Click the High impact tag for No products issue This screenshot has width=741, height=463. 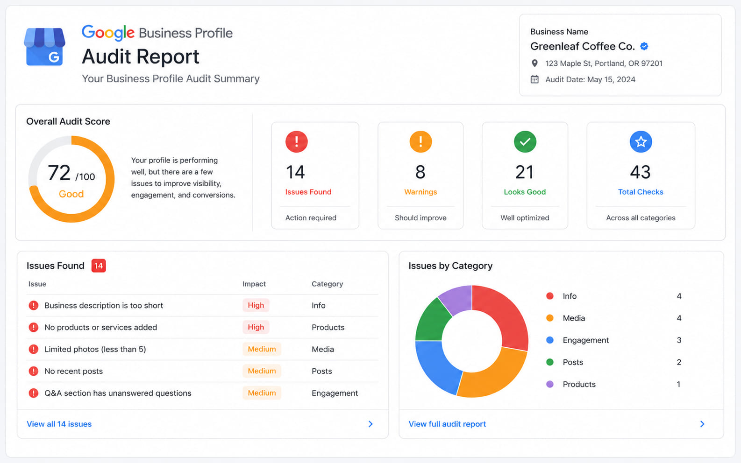[256, 327]
